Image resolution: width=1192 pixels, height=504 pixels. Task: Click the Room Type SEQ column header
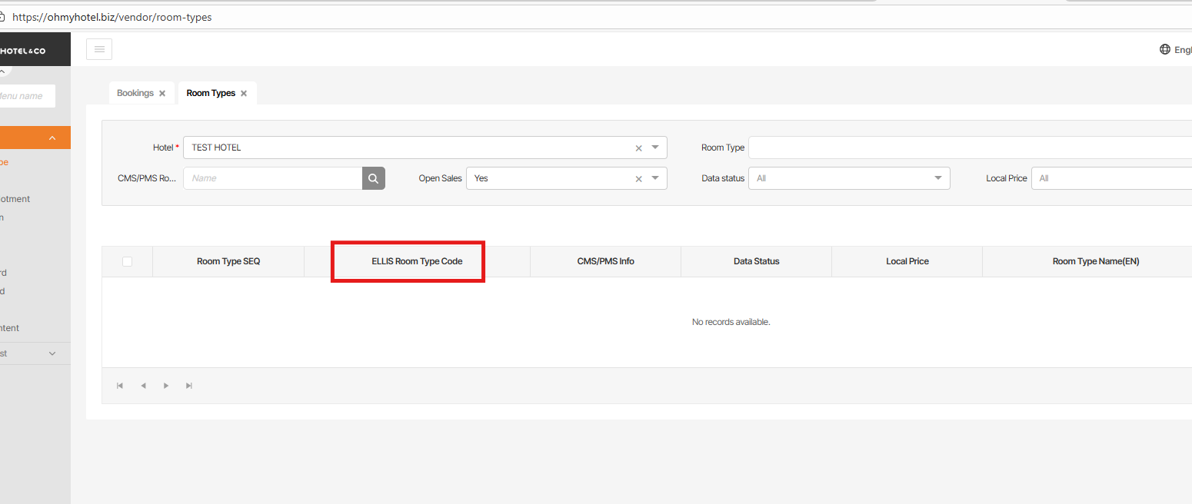click(x=228, y=261)
